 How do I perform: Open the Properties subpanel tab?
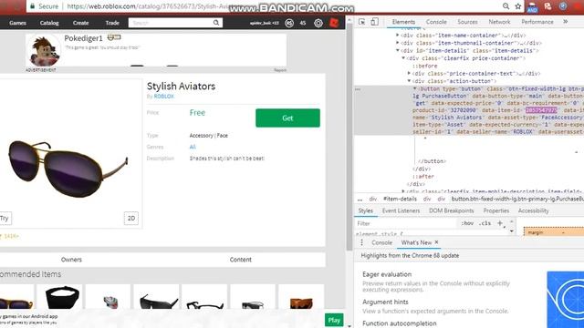coord(496,210)
